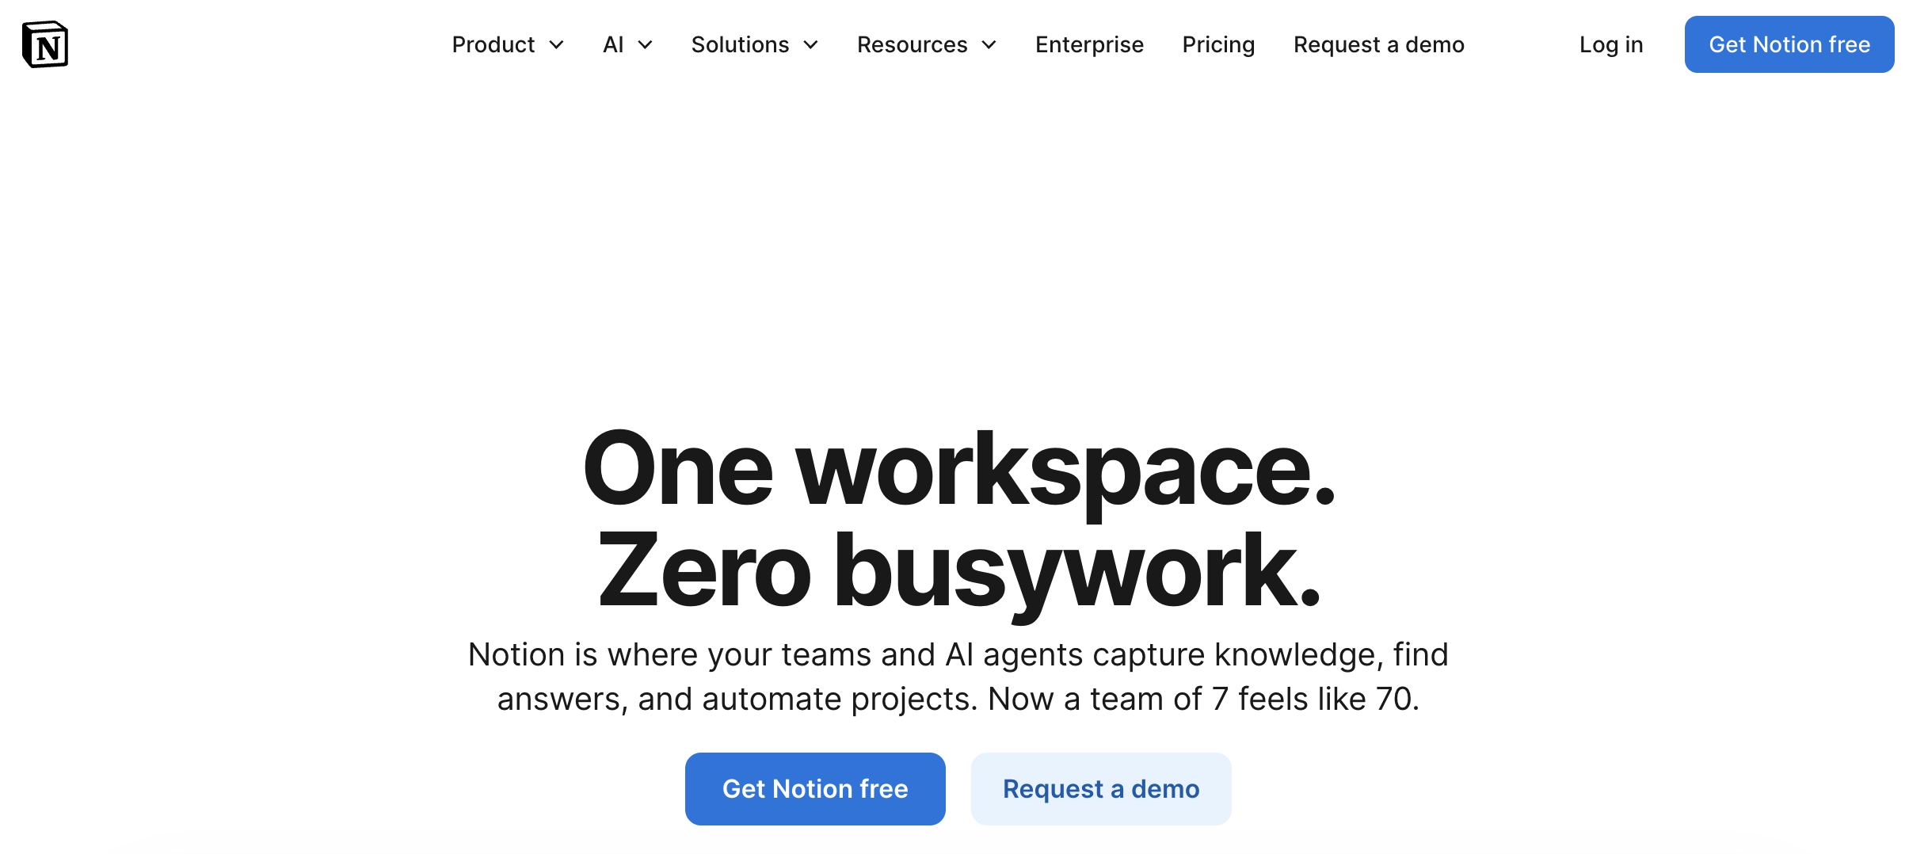Expand the Resources dropdown chevron
Viewport: 1928px width, 854px height.
(989, 46)
